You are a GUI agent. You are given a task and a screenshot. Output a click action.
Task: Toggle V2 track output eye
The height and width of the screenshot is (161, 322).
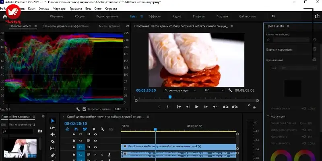95,140
